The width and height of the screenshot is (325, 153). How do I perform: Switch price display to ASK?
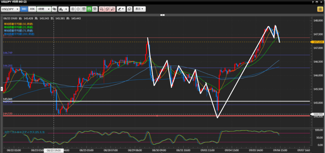coord(32,9)
